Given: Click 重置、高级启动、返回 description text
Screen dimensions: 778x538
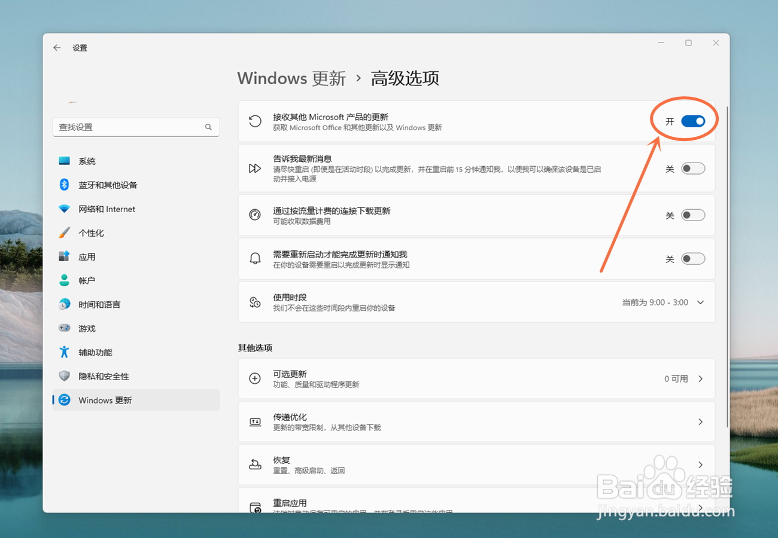Looking at the screenshot, I should pyautogui.click(x=309, y=470).
